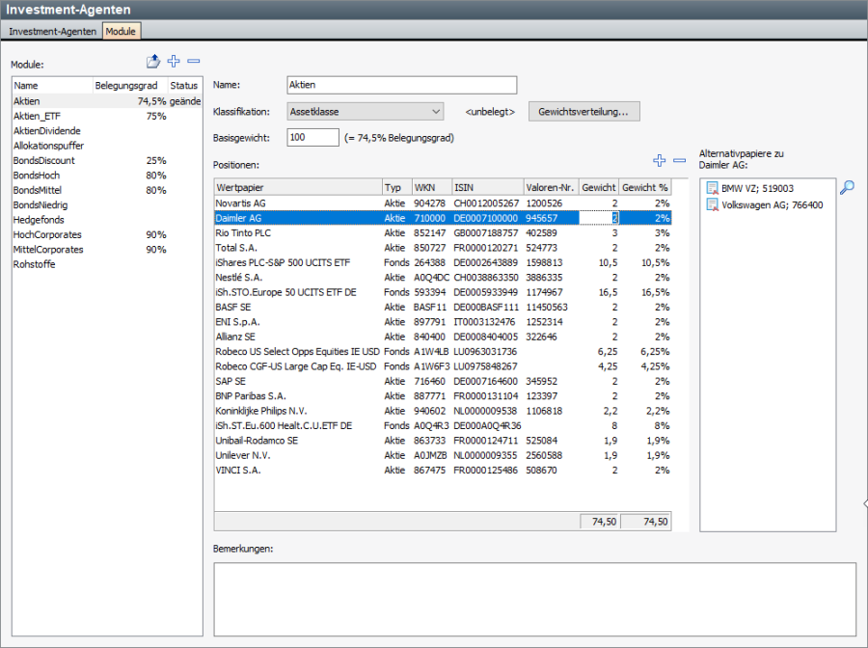Screen dimensions: 868x648
Task: Select the BMW VZ document icon
Action: 712,189
